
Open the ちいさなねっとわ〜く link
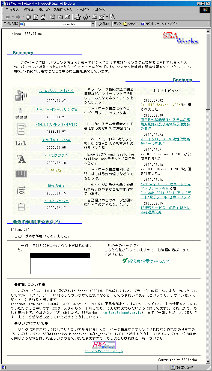coord(56,91)
